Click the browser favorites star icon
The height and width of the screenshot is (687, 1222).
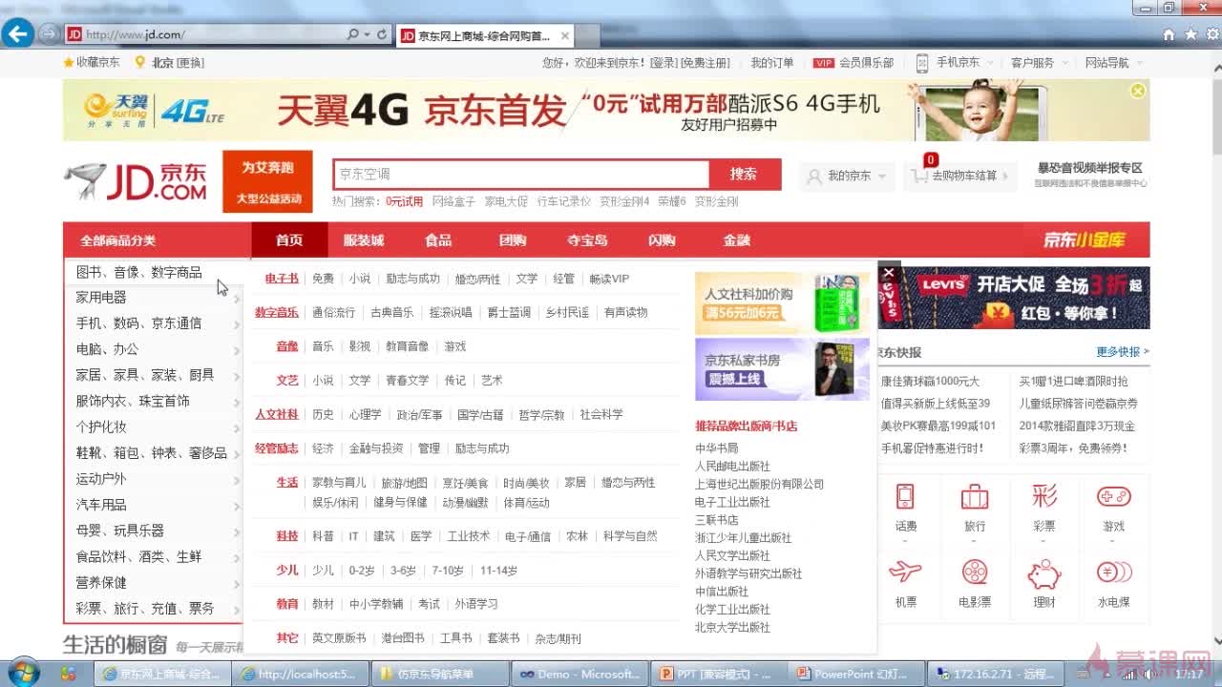coord(1190,34)
